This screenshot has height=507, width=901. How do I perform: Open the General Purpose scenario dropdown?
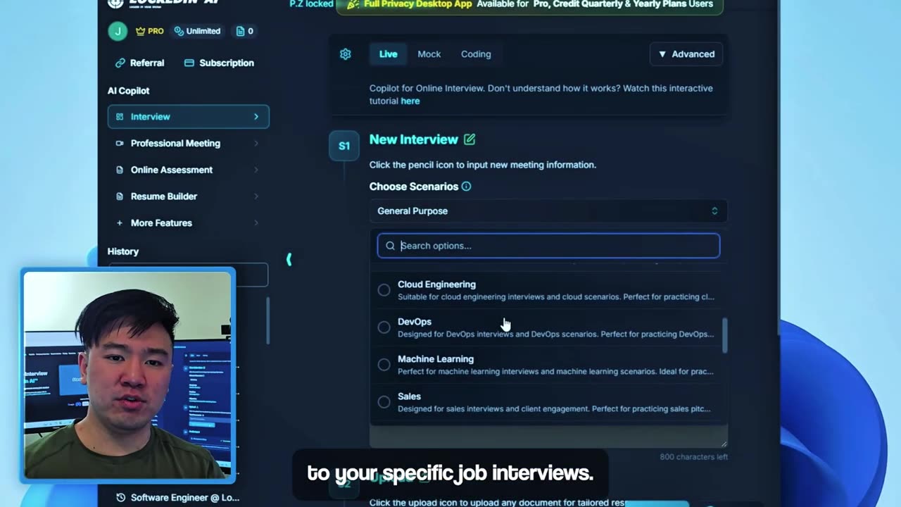[x=548, y=211]
